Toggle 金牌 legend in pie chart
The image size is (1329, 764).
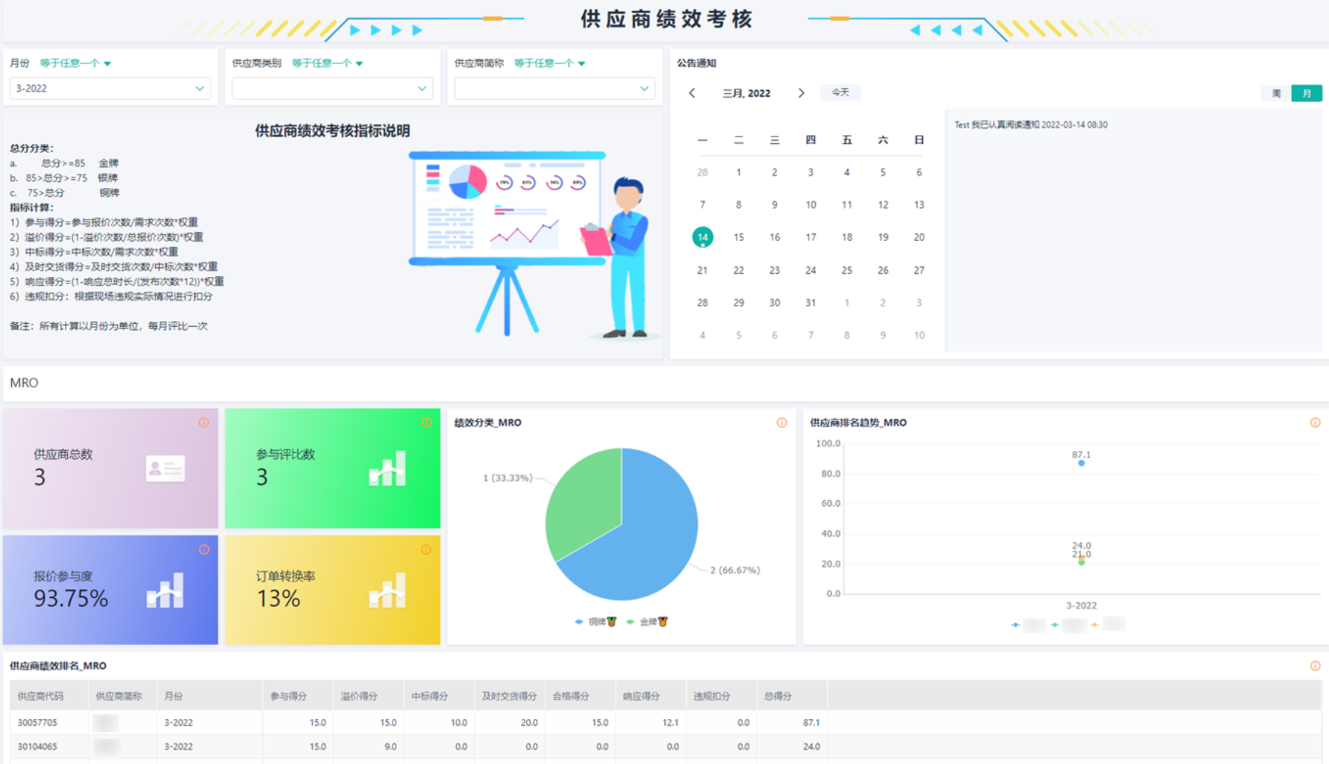(648, 621)
